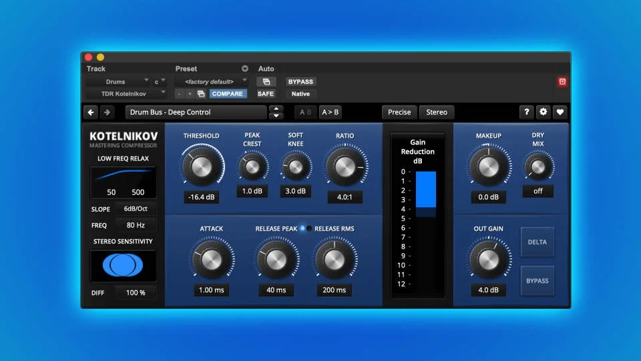Toggle the COMPARE button
The height and width of the screenshot is (361, 641).
tap(227, 94)
